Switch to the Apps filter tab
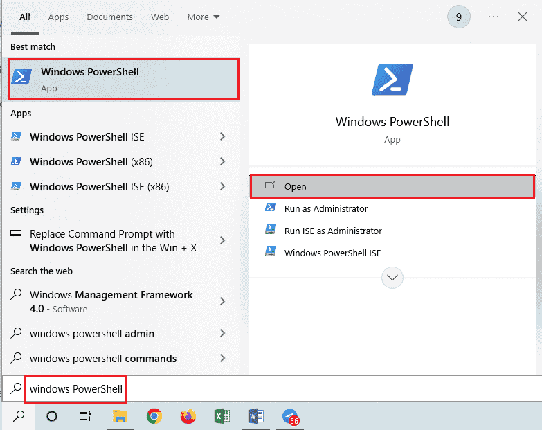 coord(58,17)
